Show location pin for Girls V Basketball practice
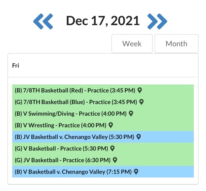This screenshot has width=206, height=191. pyautogui.click(x=112, y=148)
